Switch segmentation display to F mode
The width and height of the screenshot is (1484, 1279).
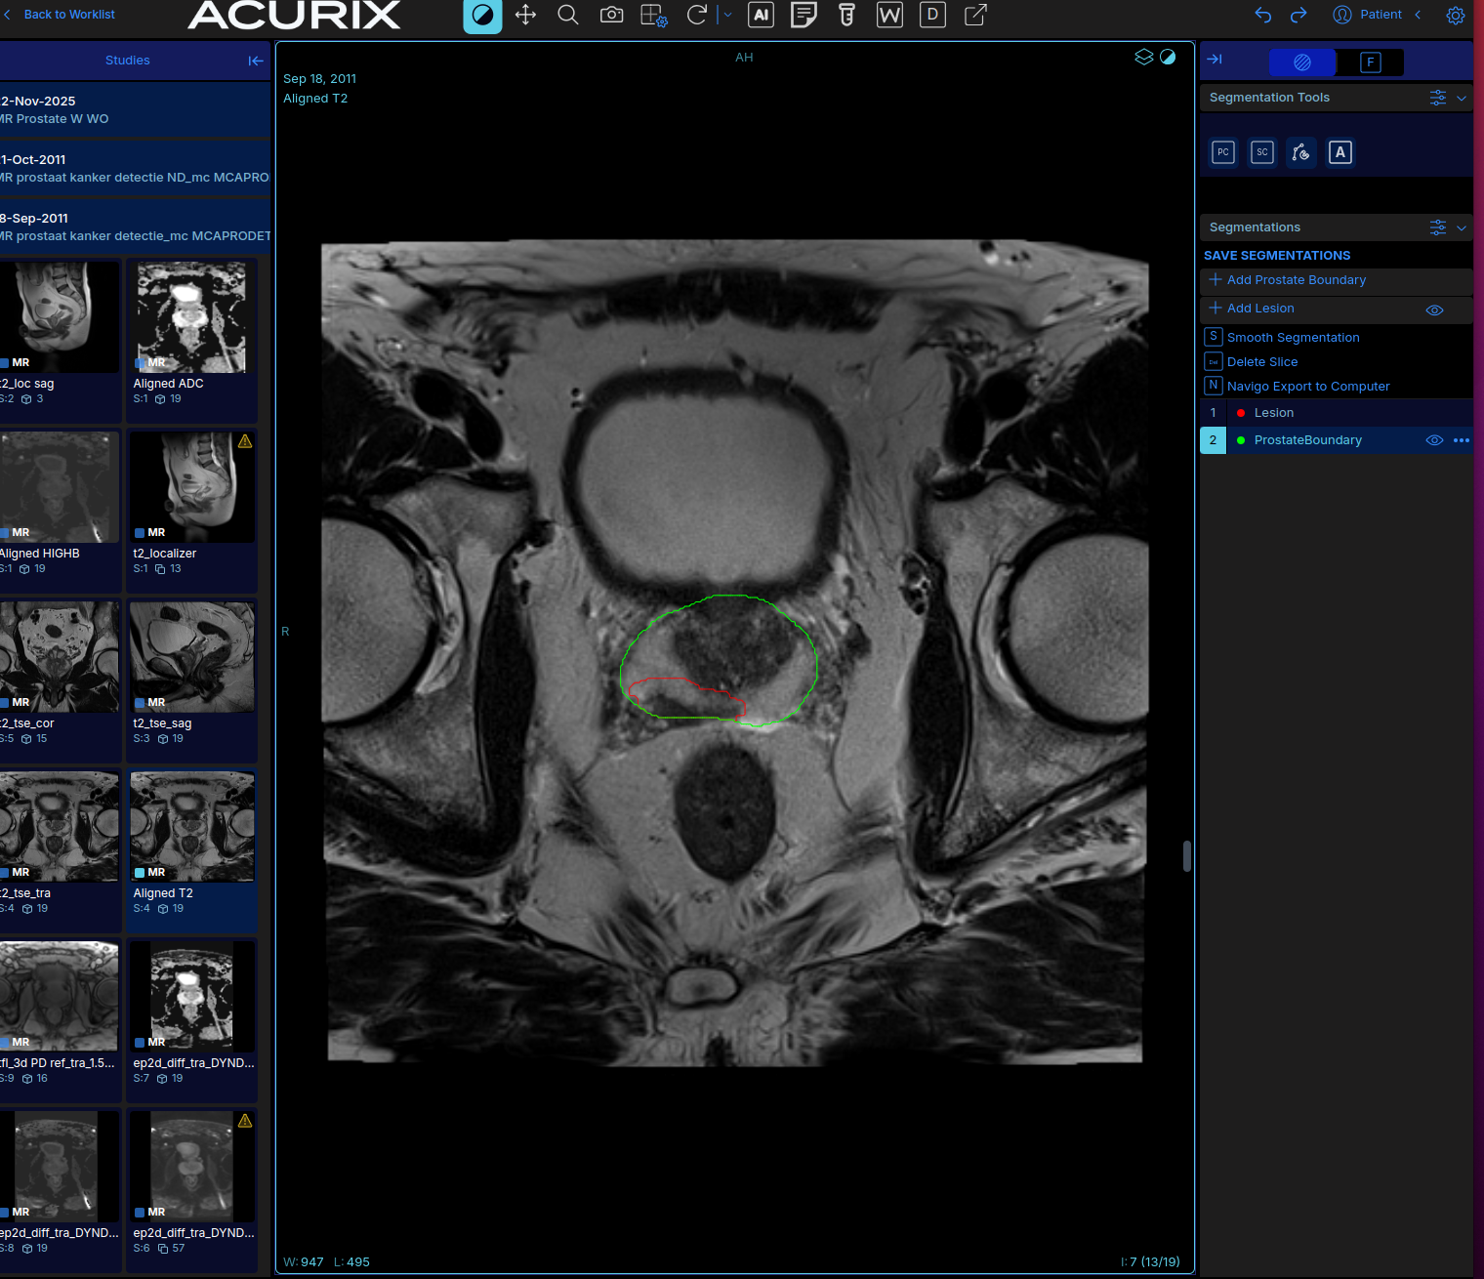point(1370,62)
